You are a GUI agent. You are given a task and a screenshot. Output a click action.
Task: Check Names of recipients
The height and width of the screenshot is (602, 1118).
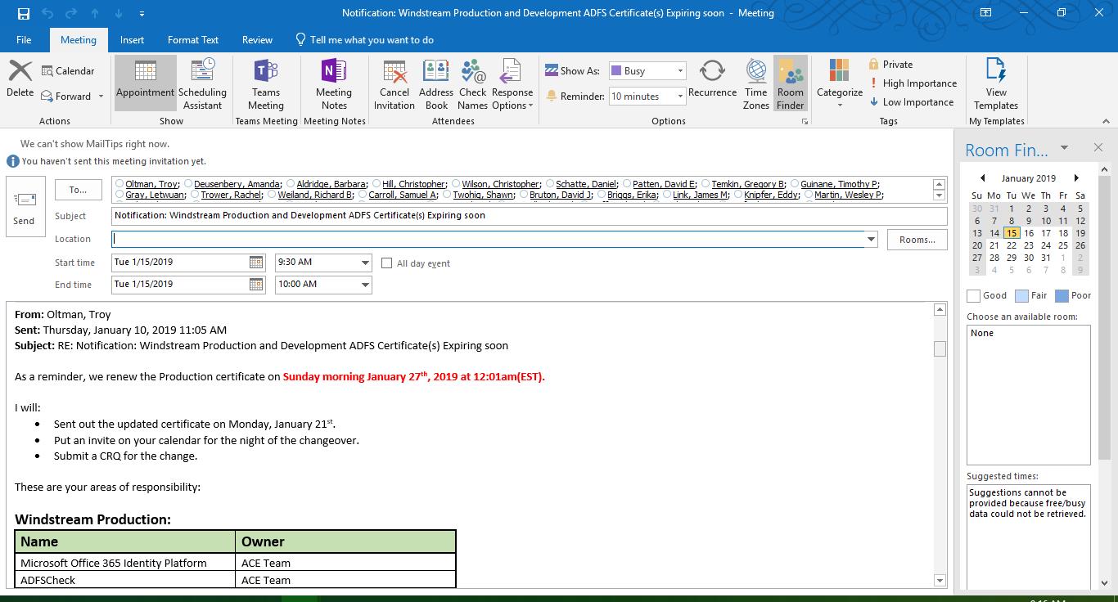472,84
